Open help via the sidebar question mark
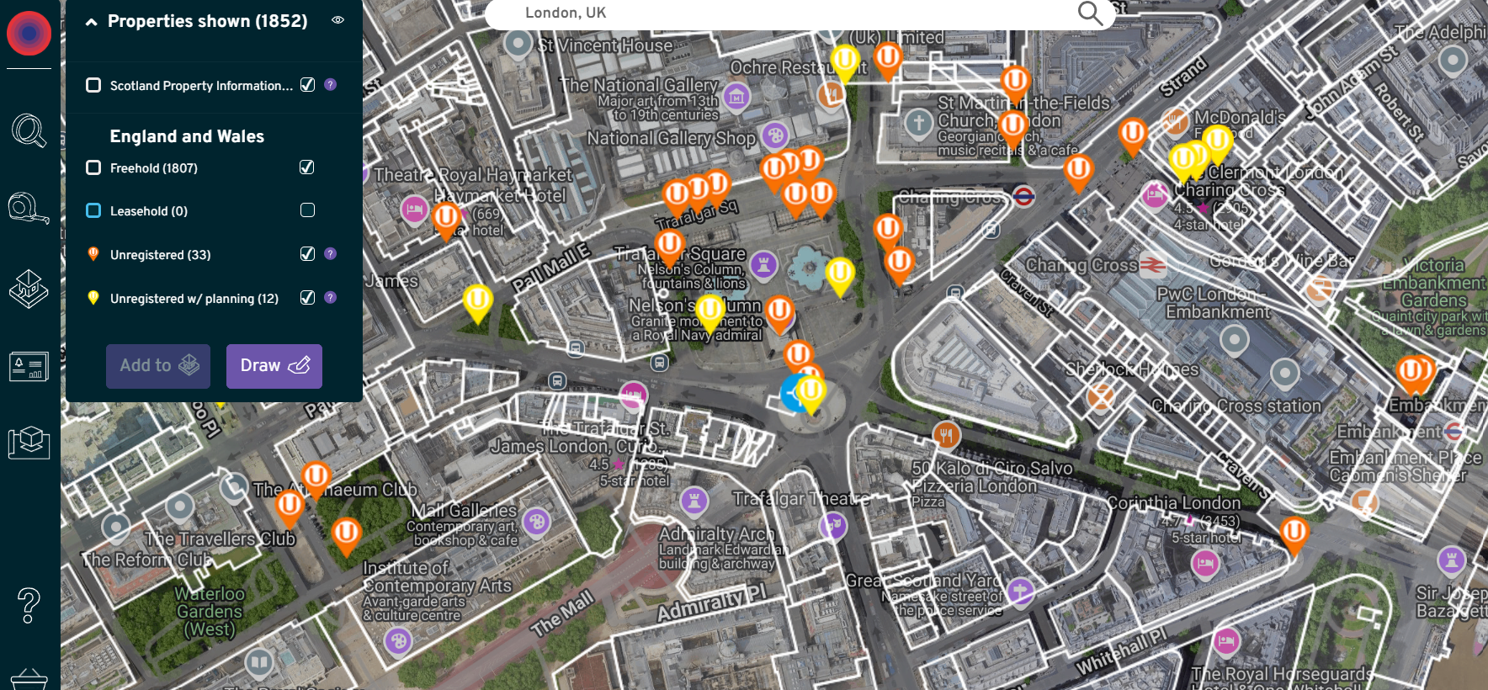 [29, 605]
